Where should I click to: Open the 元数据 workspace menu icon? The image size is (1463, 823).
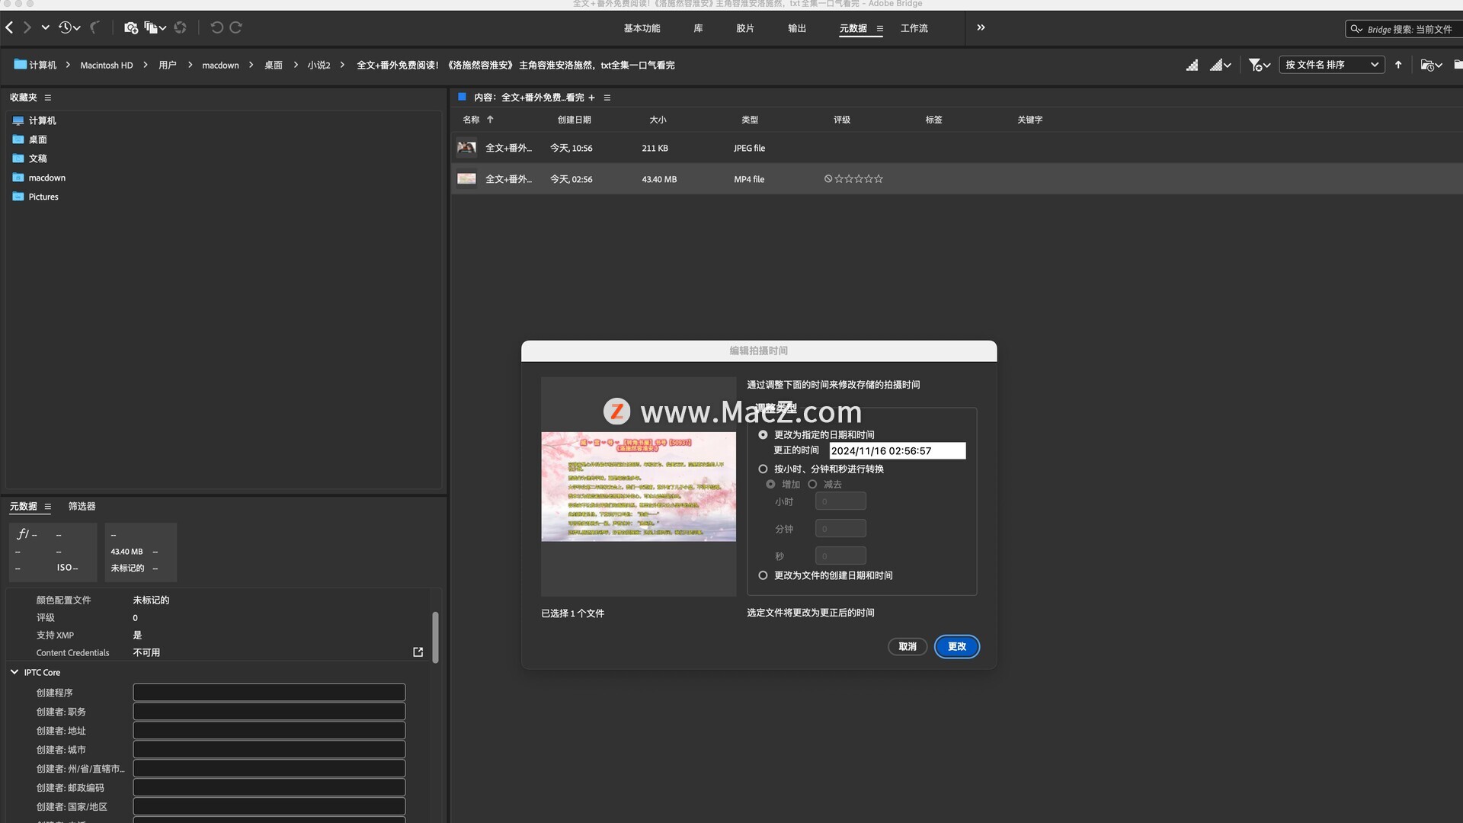tap(879, 29)
